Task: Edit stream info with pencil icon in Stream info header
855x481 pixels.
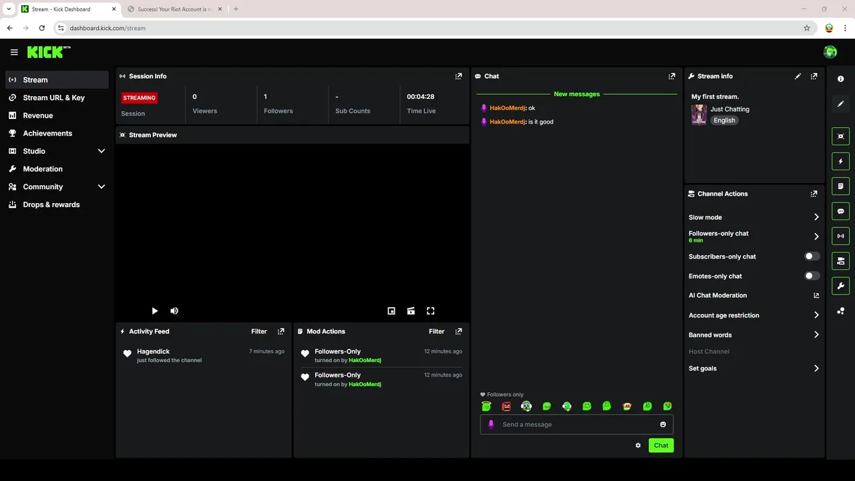Action: coord(798,76)
